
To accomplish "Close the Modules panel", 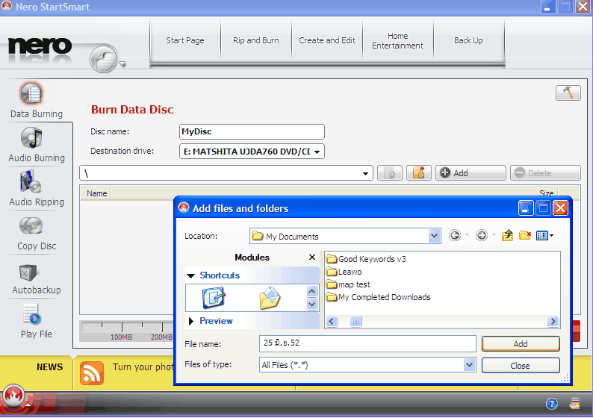I will click(x=312, y=257).
